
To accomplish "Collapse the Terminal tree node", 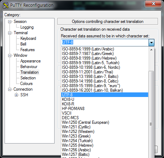I will (x=10, y=33).
